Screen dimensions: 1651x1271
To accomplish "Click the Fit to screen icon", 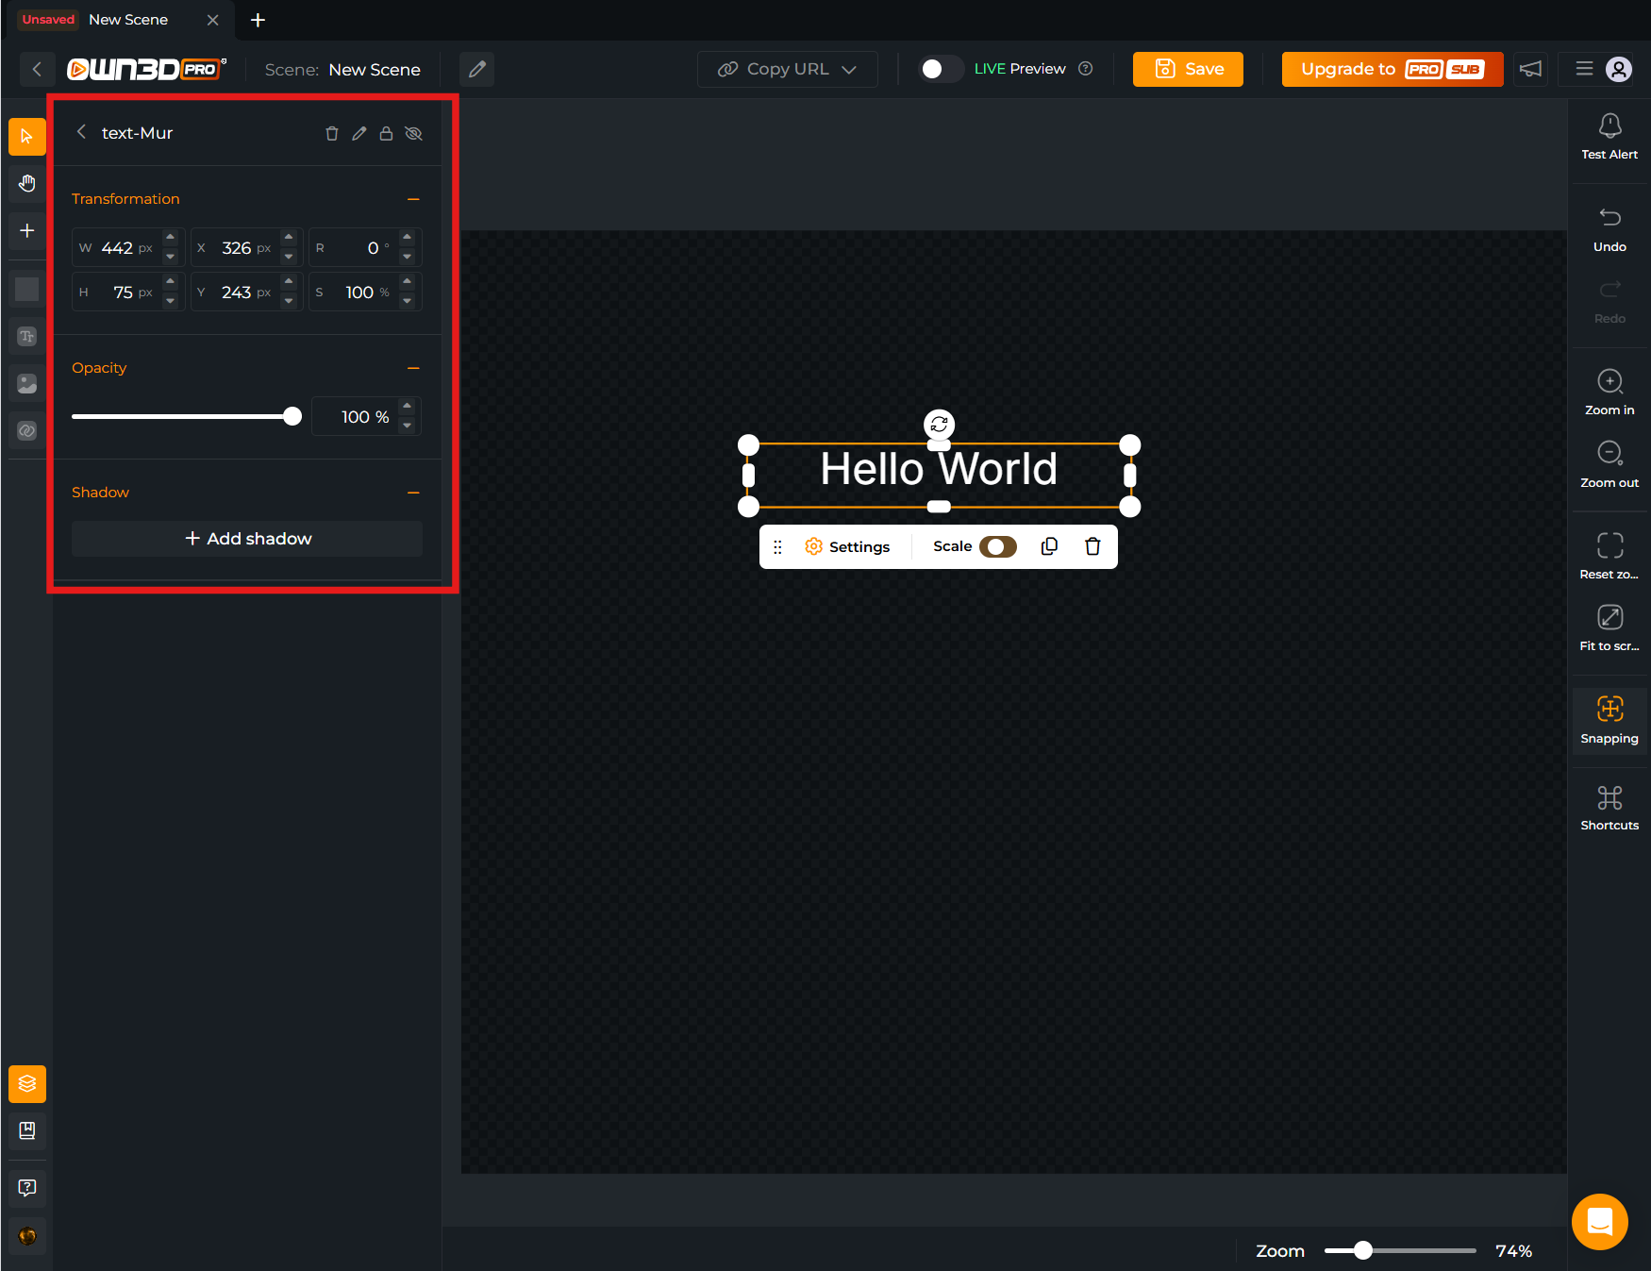I will pos(1609,618).
